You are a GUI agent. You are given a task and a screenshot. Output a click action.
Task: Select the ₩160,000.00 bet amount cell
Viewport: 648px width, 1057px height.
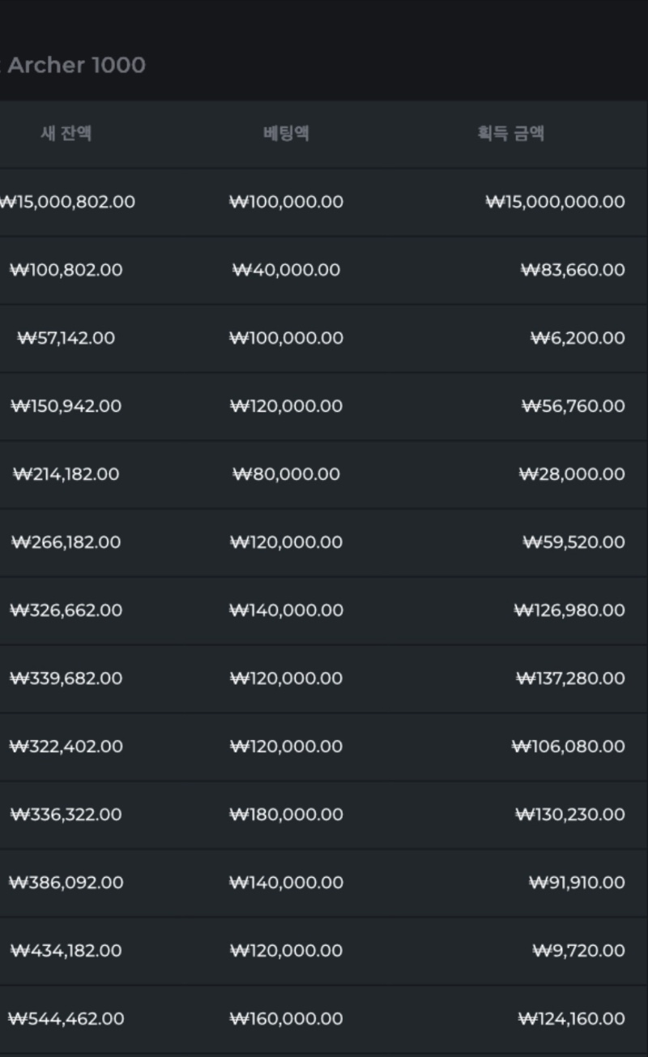click(x=286, y=1019)
